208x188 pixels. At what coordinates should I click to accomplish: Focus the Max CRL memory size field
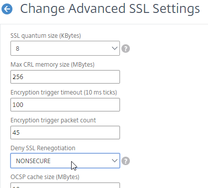point(65,77)
